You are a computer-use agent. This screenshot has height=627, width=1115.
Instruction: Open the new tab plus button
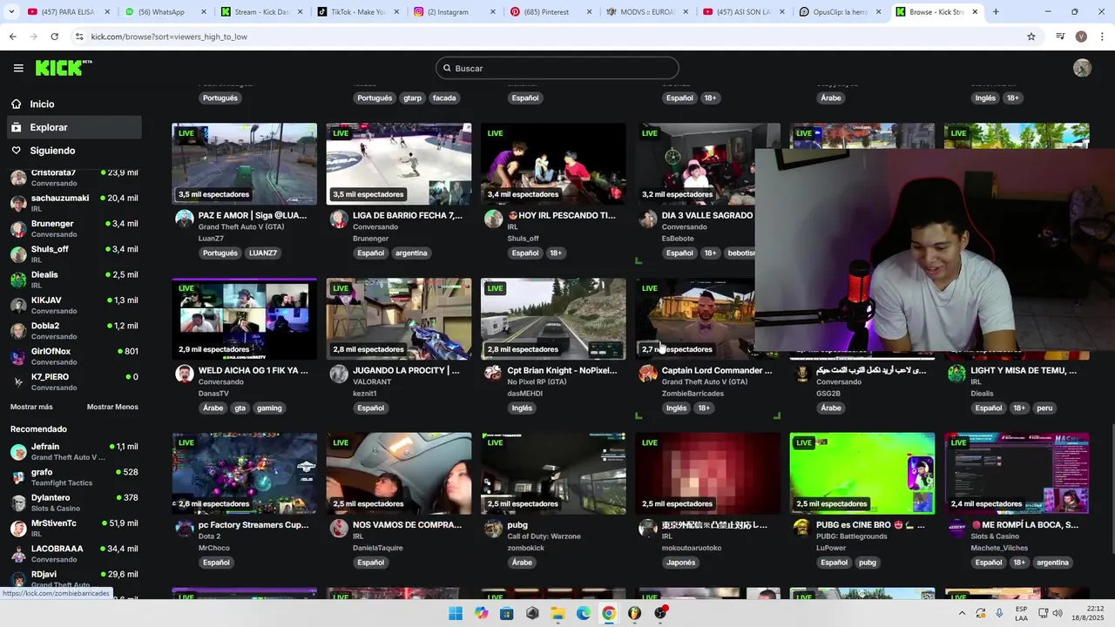996,12
